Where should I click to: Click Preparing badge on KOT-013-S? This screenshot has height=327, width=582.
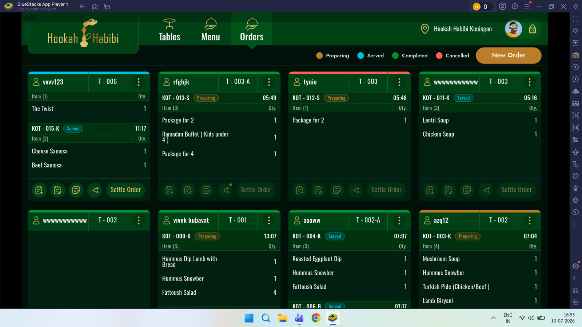tap(206, 98)
